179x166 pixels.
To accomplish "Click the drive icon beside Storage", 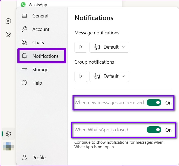I will tap(24, 69).
